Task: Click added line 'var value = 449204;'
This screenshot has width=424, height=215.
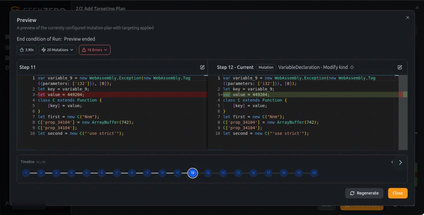Action: [x=246, y=95]
